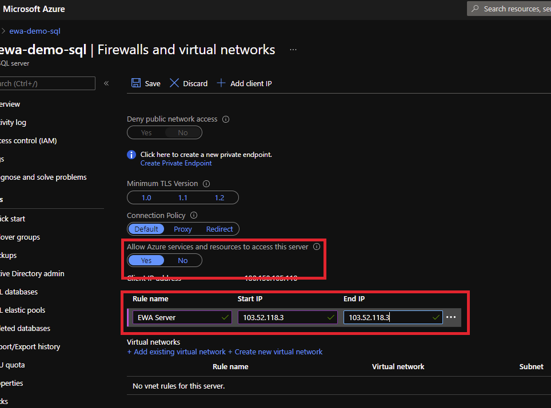
Task: Open more options for EWA Server rule
Action: pyautogui.click(x=451, y=317)
